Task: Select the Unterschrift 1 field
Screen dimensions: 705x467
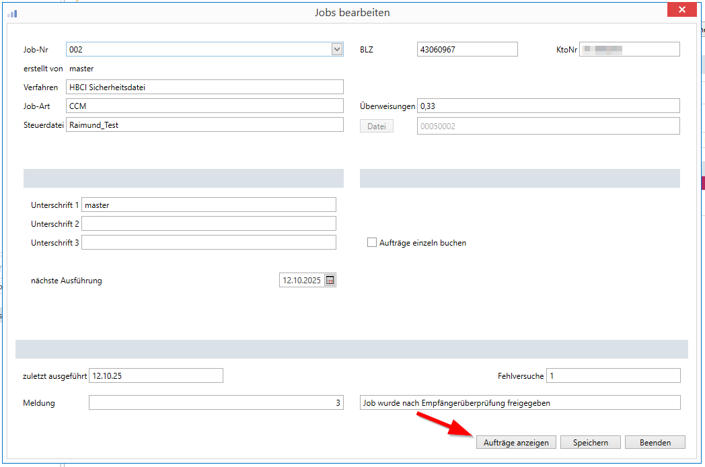Action: point(209,205)
